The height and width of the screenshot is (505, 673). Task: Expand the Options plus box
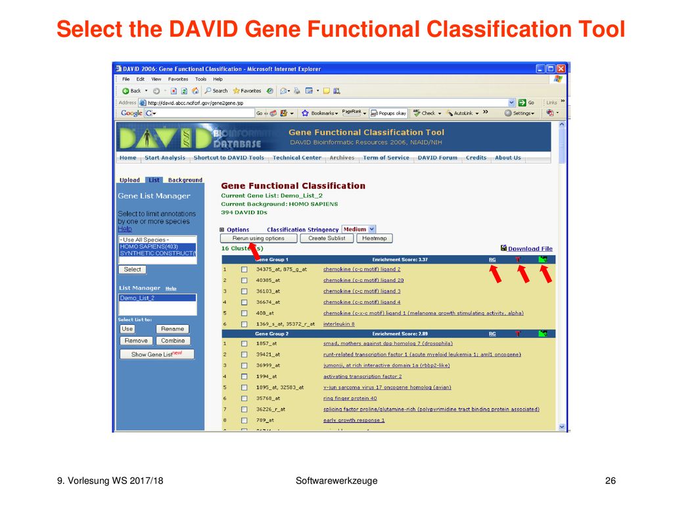pos(222,229)
